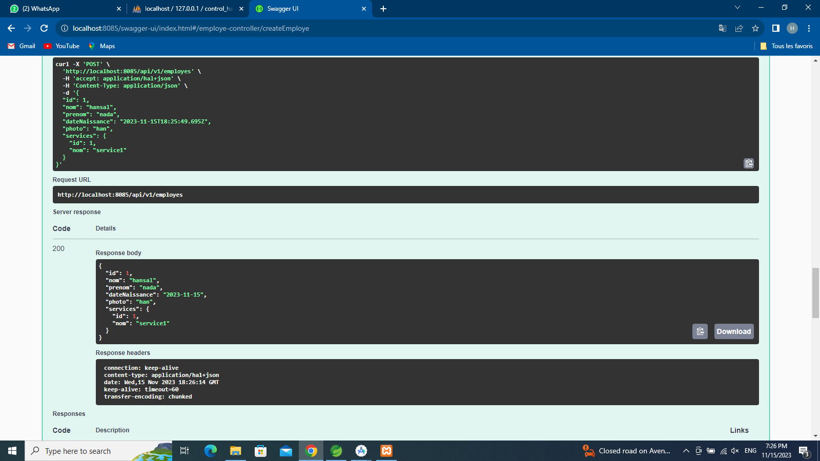Click the Chrome profile avatar
Screen dimensions: 820x461
click(x=791, y=29)
